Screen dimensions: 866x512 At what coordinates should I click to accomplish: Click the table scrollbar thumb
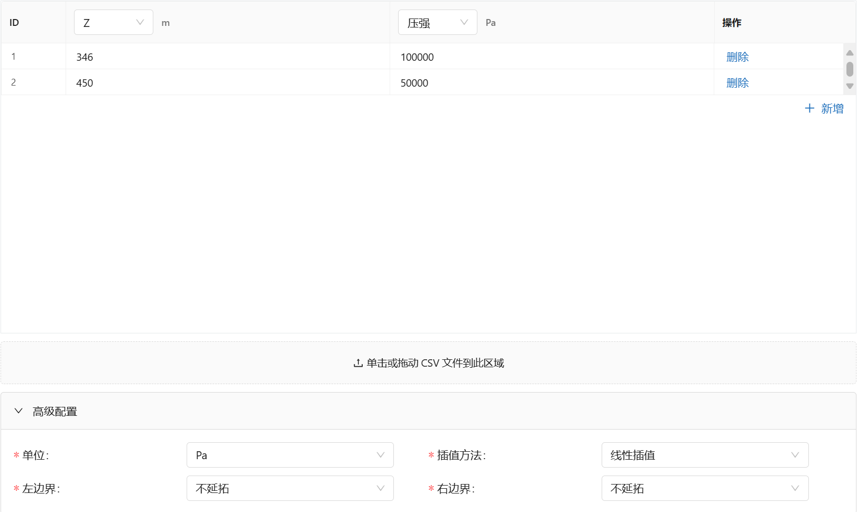point(850,69)
